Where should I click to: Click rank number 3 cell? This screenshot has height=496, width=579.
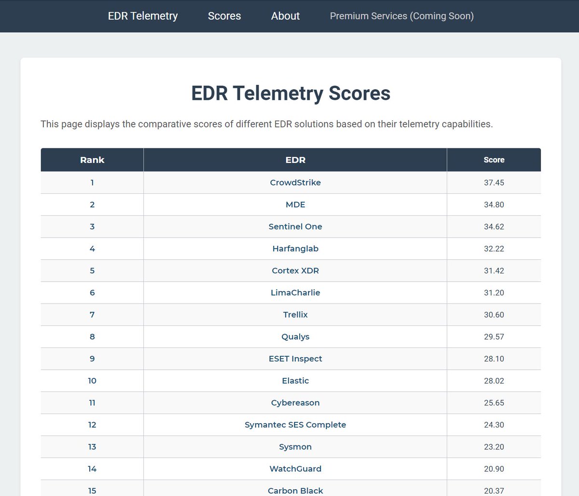[92, 227]
